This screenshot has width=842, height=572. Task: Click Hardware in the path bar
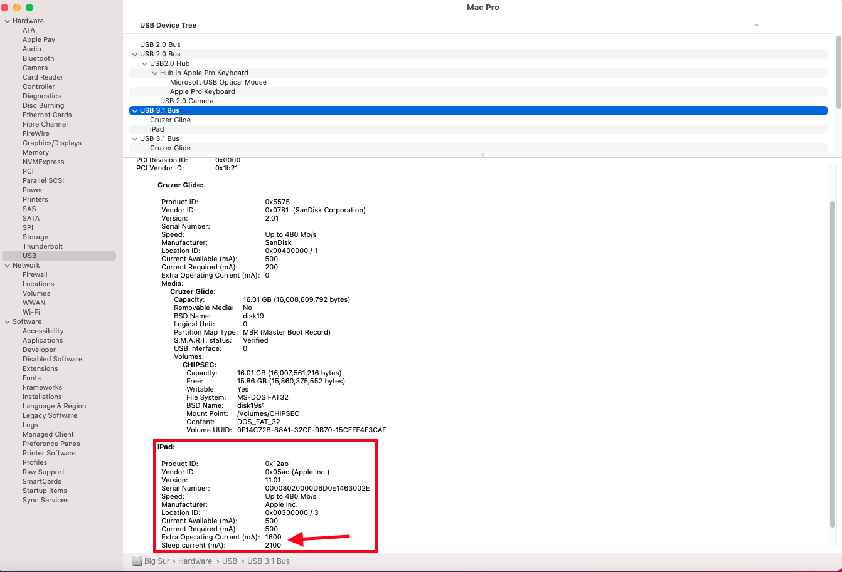[x=195, y=561]
